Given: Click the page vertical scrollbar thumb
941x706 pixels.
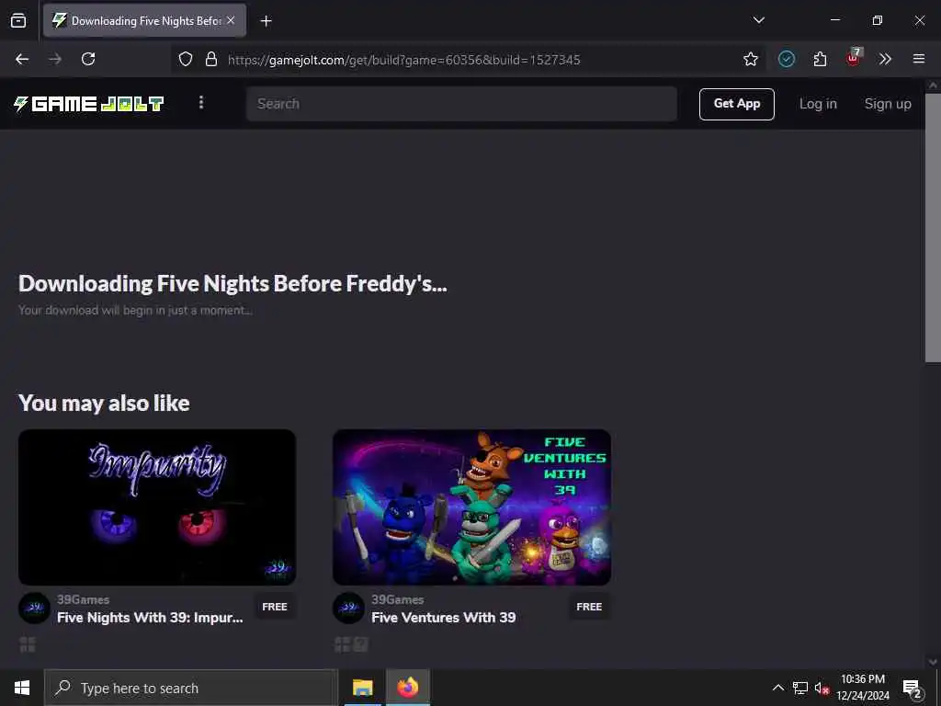Looking at the screenshot, I should coord(933,227).
